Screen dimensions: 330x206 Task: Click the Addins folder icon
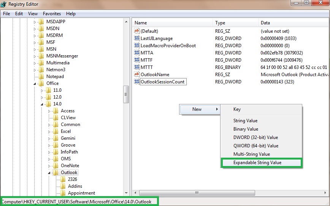point(63,186)
